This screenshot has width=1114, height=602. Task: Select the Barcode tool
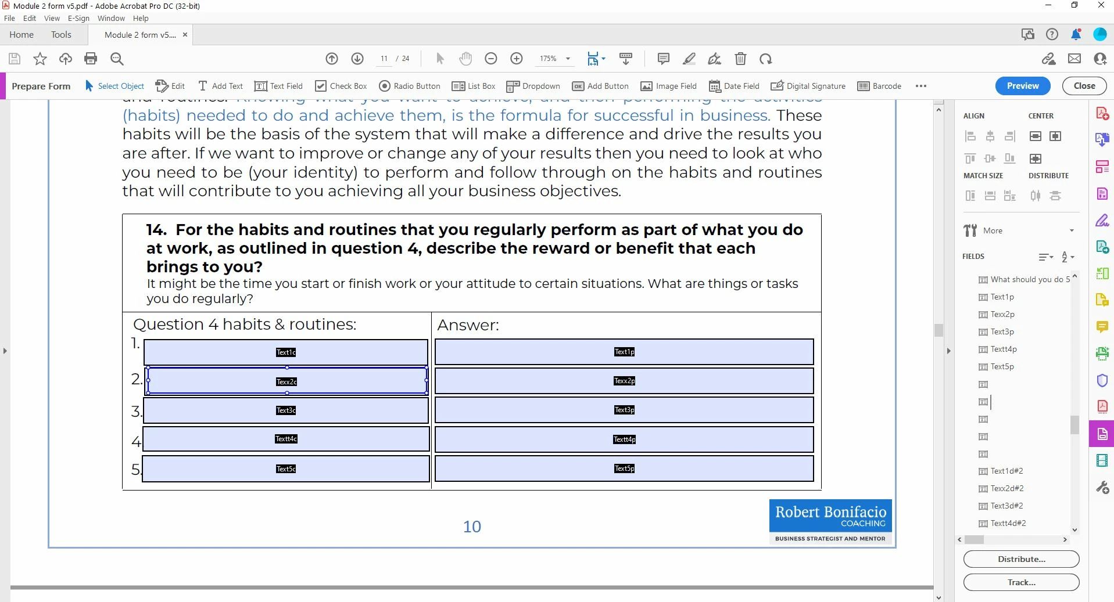coord(879,86)
